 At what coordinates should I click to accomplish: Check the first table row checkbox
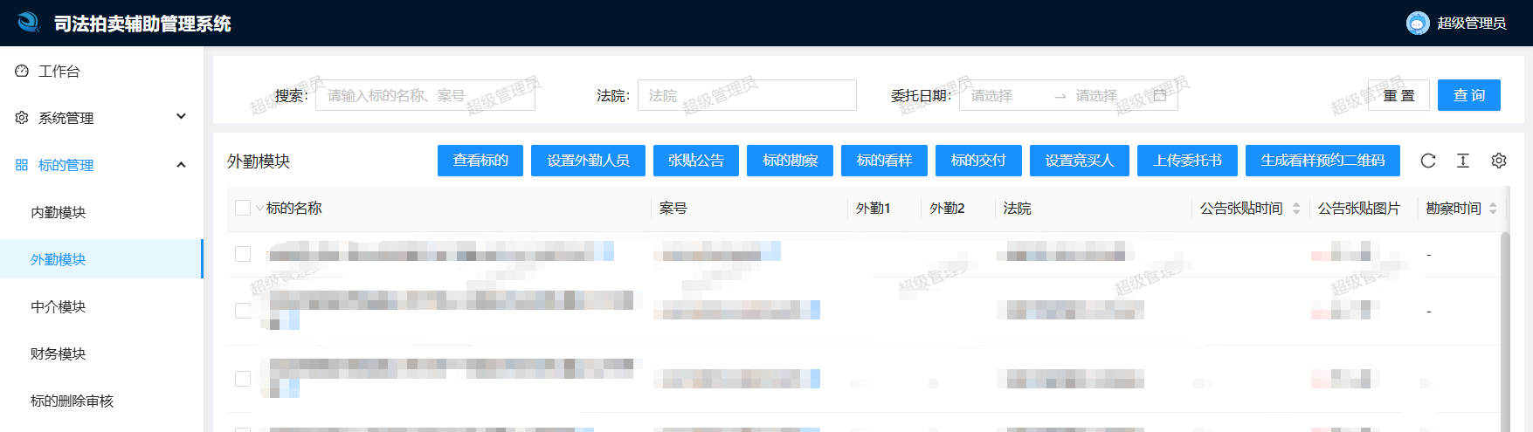coord(243,254)
